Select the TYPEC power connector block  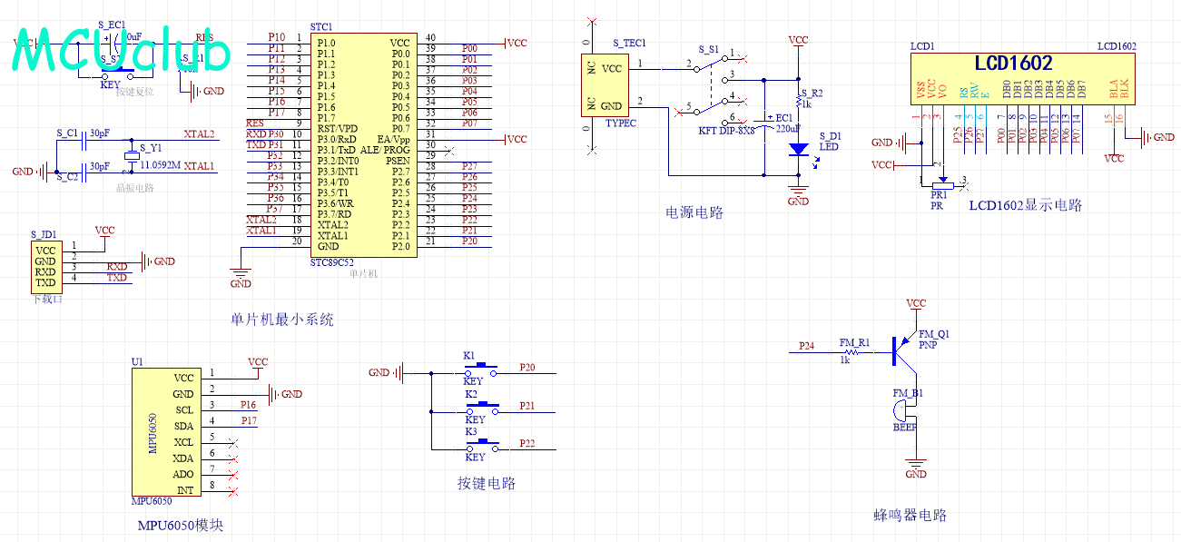(x=603, y=85)
